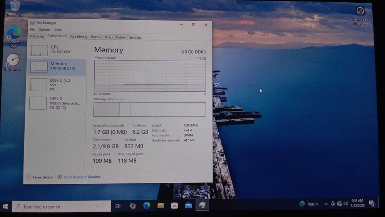Click the Performance tab
This screenshot has height=217, width=385.
point(57,36)
